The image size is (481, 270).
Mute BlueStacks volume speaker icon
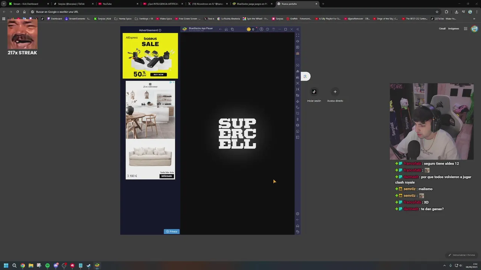point(298,41)
